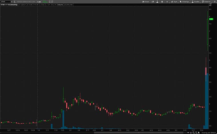
Task: Click the Share button in top toolbar
Action: coord(146,2)
